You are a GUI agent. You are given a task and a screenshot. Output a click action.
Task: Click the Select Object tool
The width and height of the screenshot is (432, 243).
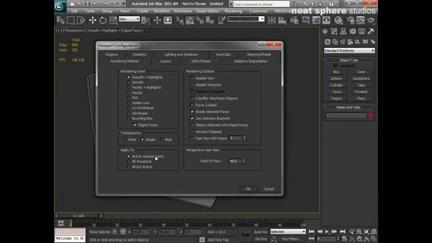(60, 20)
